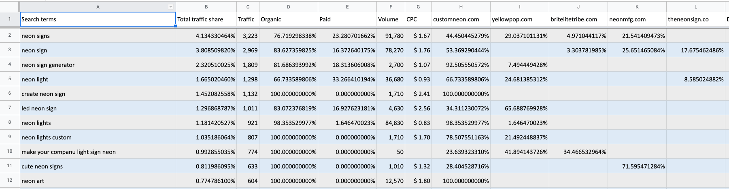The height and width of the screenshot is (189, 729).
Task: Click the select-all corner box
Action: tap(10, 7)
